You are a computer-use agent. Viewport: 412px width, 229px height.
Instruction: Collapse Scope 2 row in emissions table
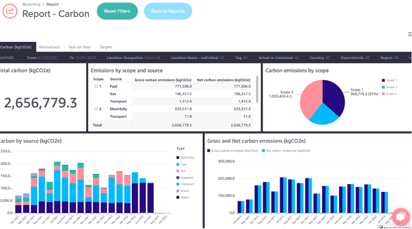pyautogui.click(x=96, y=109)
